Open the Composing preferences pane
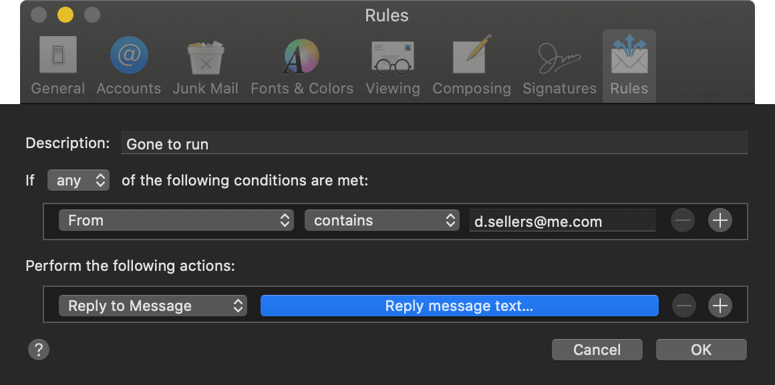 click(x=472, y=65)
